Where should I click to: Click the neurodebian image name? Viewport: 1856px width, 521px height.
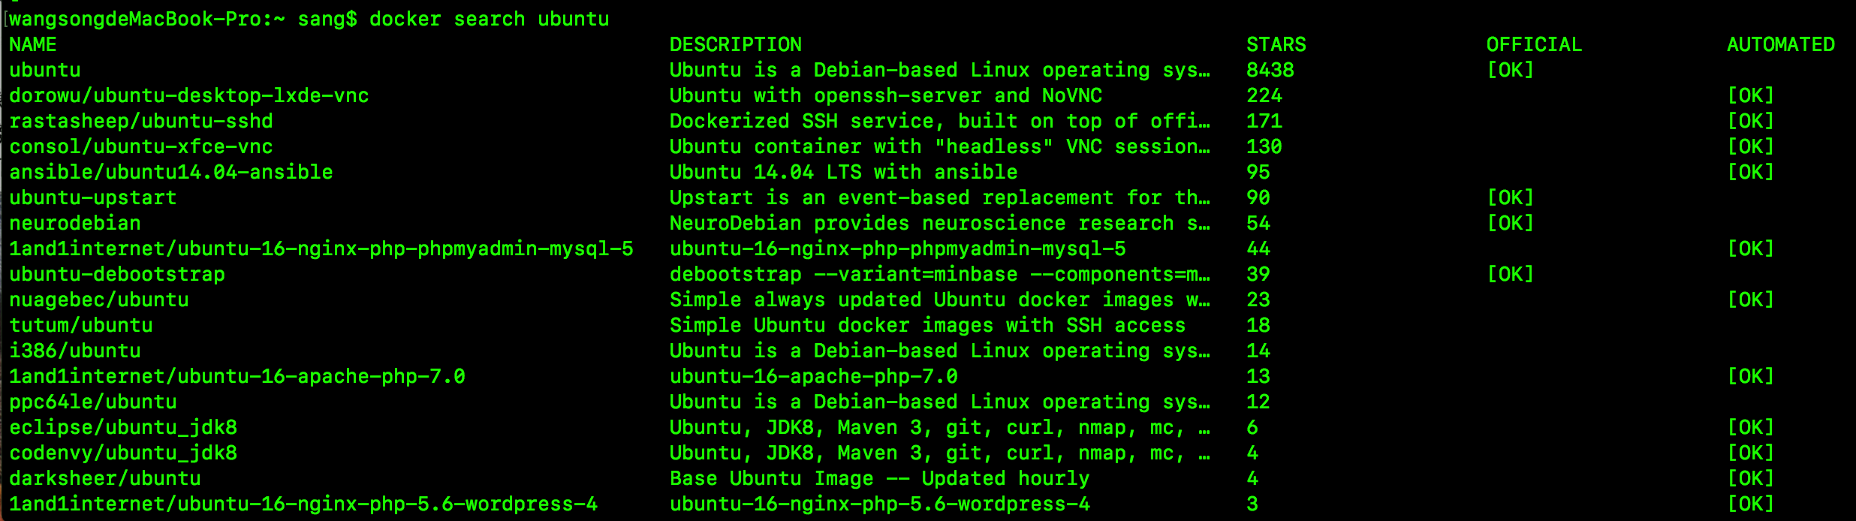point(75,223)
